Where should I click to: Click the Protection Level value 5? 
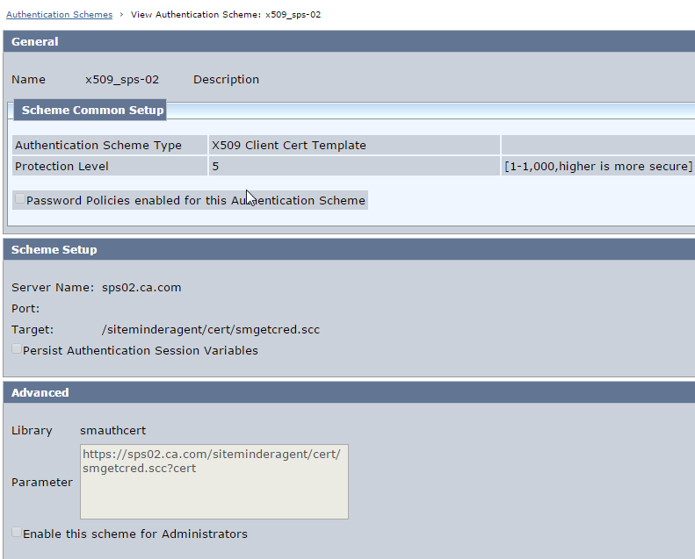(x=354, y=167)
